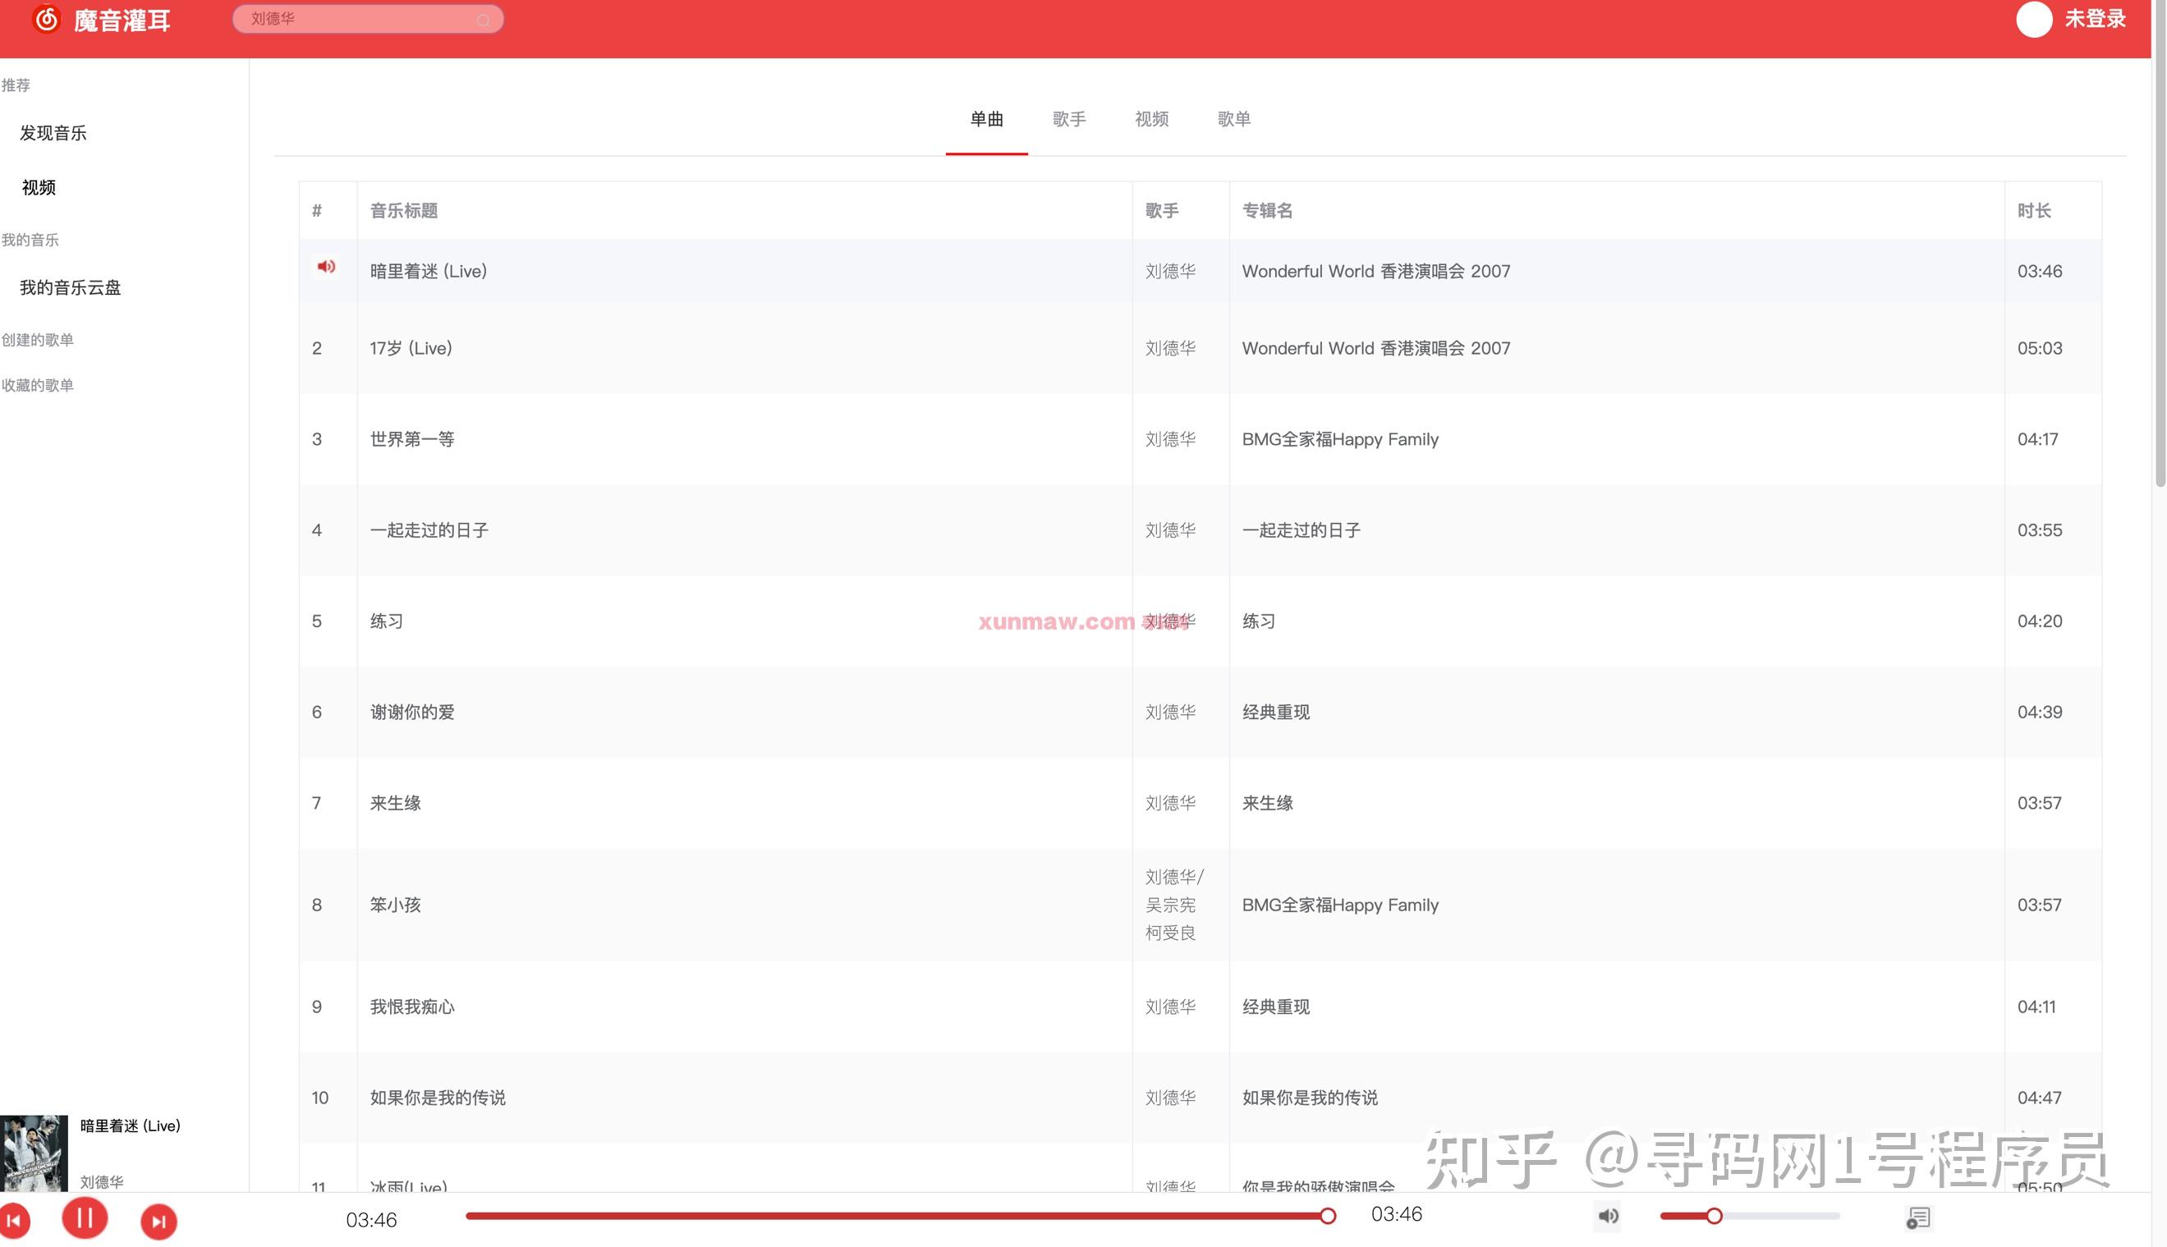Screen dimensions: 2167x1247
Task: Select song 世界第一等 in the list
Action: [x=413, y=438]
